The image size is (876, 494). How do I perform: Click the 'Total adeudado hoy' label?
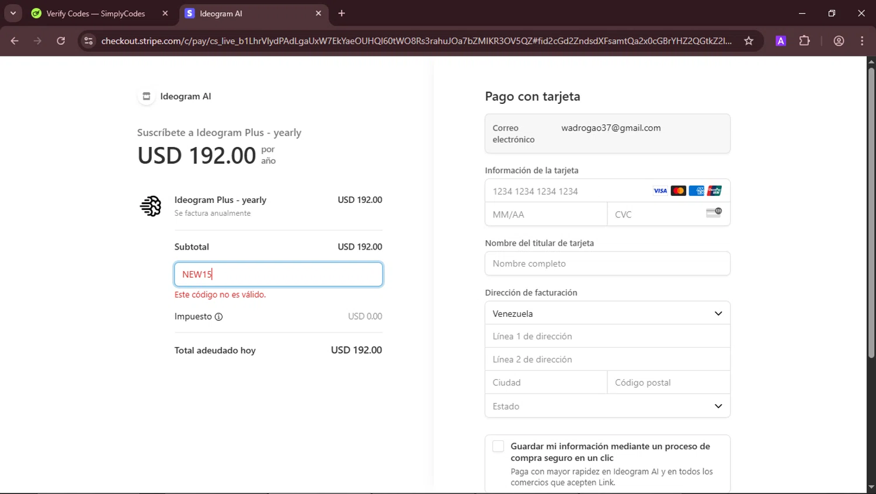tap(215, 351)
